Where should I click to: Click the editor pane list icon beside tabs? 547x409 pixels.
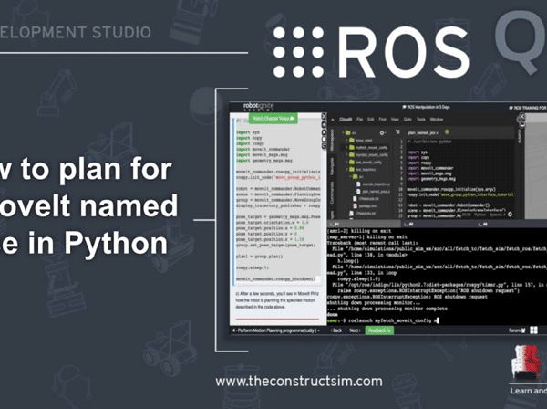point(397,132)
